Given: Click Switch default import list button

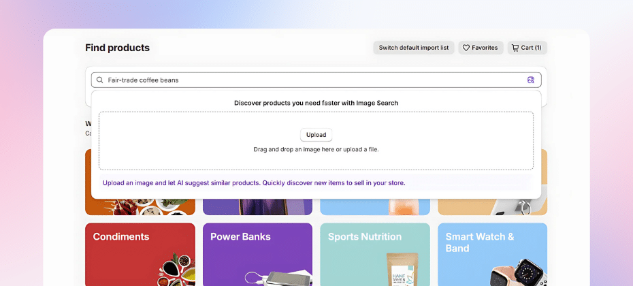Looking at the screenshot, I should pyautogui.click(x=414, y=48).
